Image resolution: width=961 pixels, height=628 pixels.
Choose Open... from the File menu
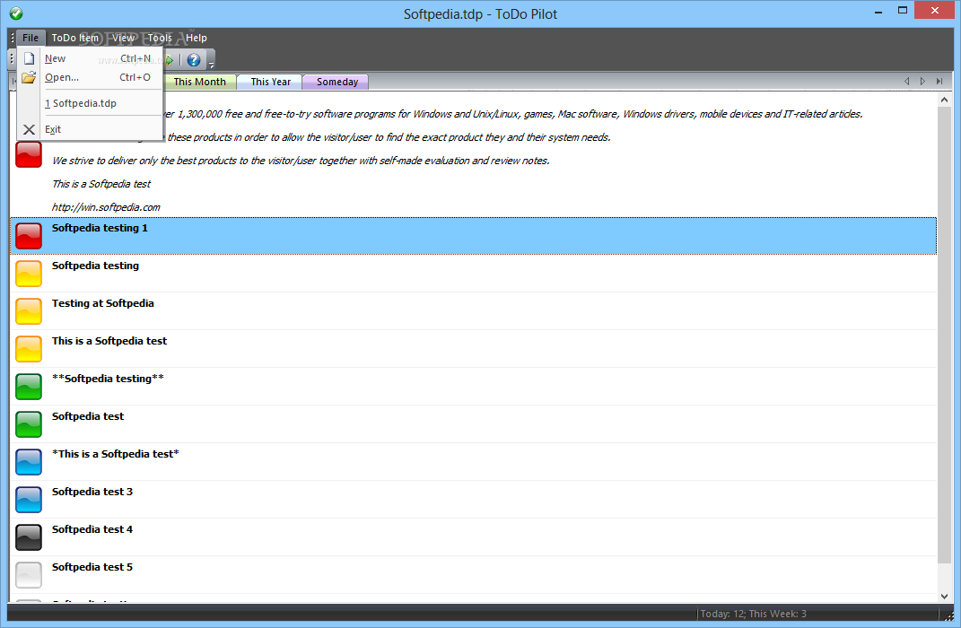click(x=90, y=77)
